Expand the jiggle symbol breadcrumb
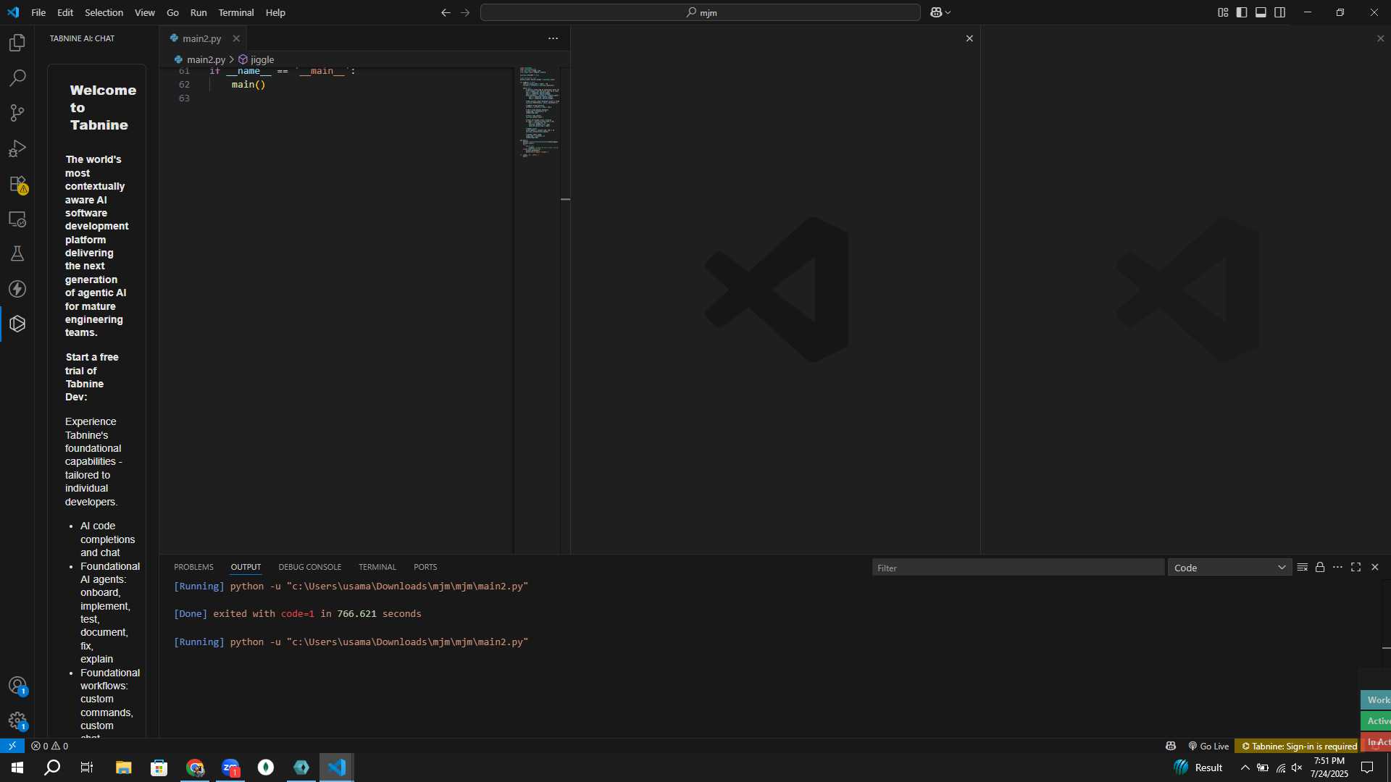The height and width of the screenshot is (782, 1391). point(256,59)
